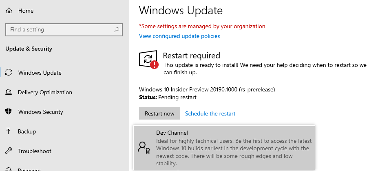Open the Schedule the restart link
Image resolution: width=378 pixels, height=171 pixels.
tap(210, 113)
